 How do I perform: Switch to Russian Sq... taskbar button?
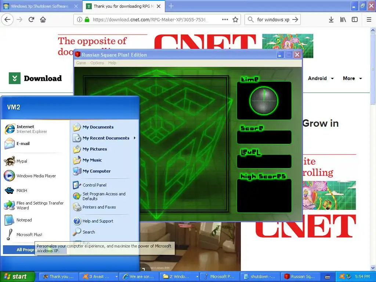pyautogui.click(x=300, y=276)
